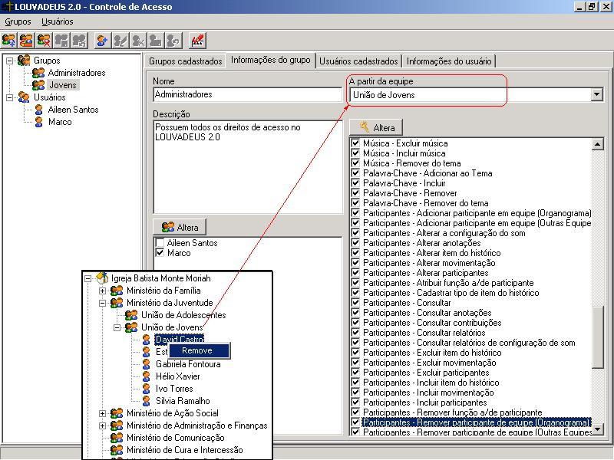Click the permissions list scroll up arrow

coord(598,144)
